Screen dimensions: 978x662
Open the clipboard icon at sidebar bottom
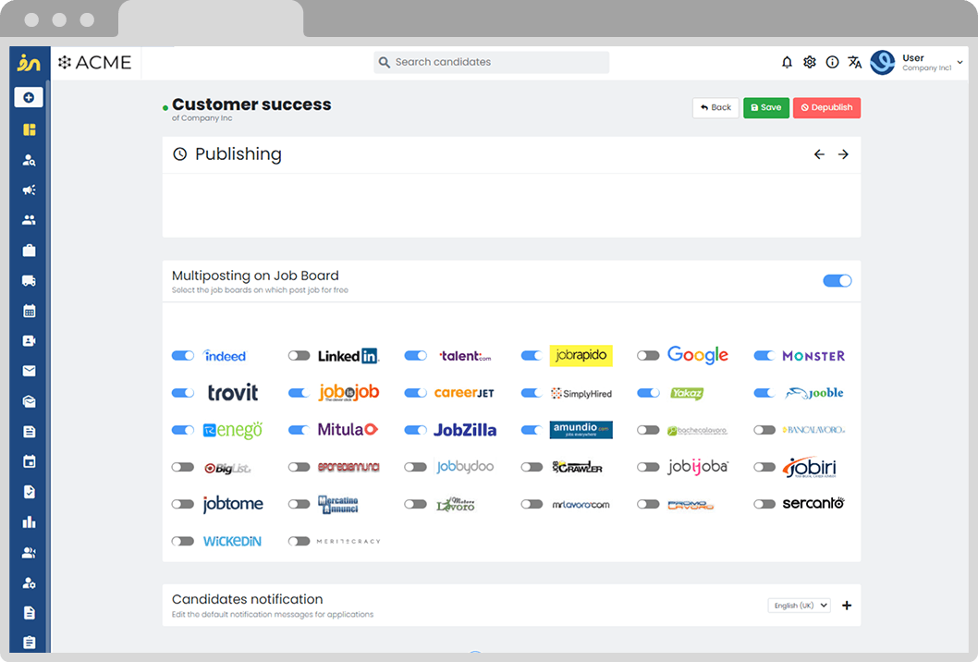pyautogui.click(x=30, y=642)
